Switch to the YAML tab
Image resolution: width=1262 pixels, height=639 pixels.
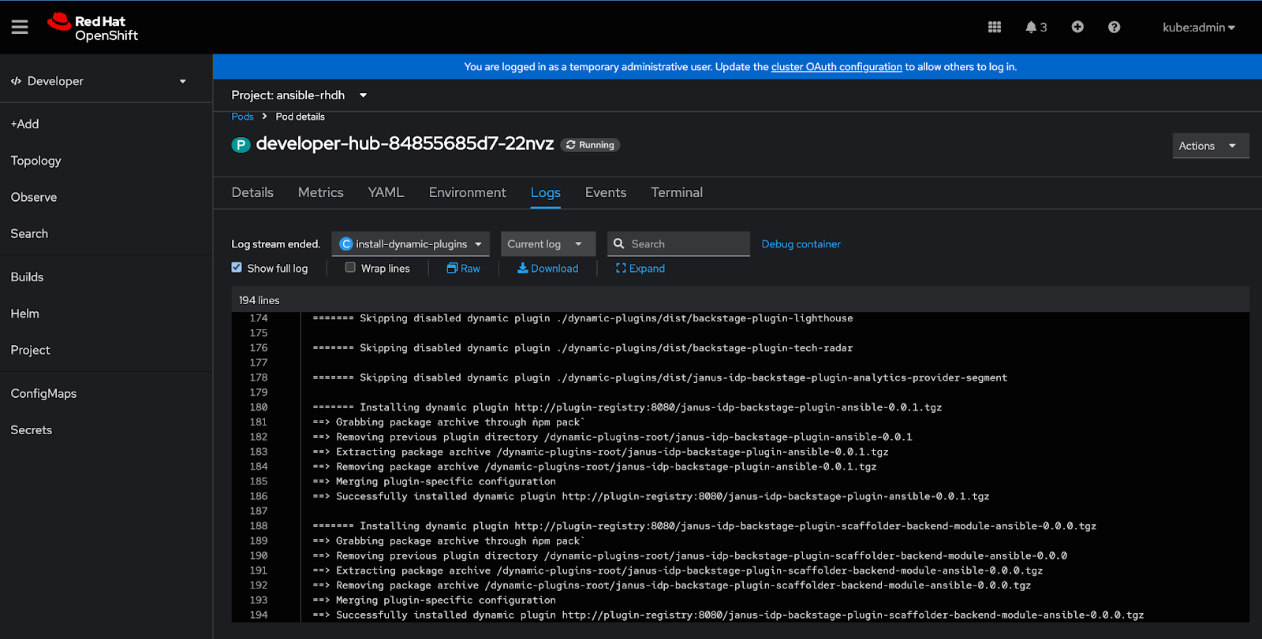tap(386, 193)
